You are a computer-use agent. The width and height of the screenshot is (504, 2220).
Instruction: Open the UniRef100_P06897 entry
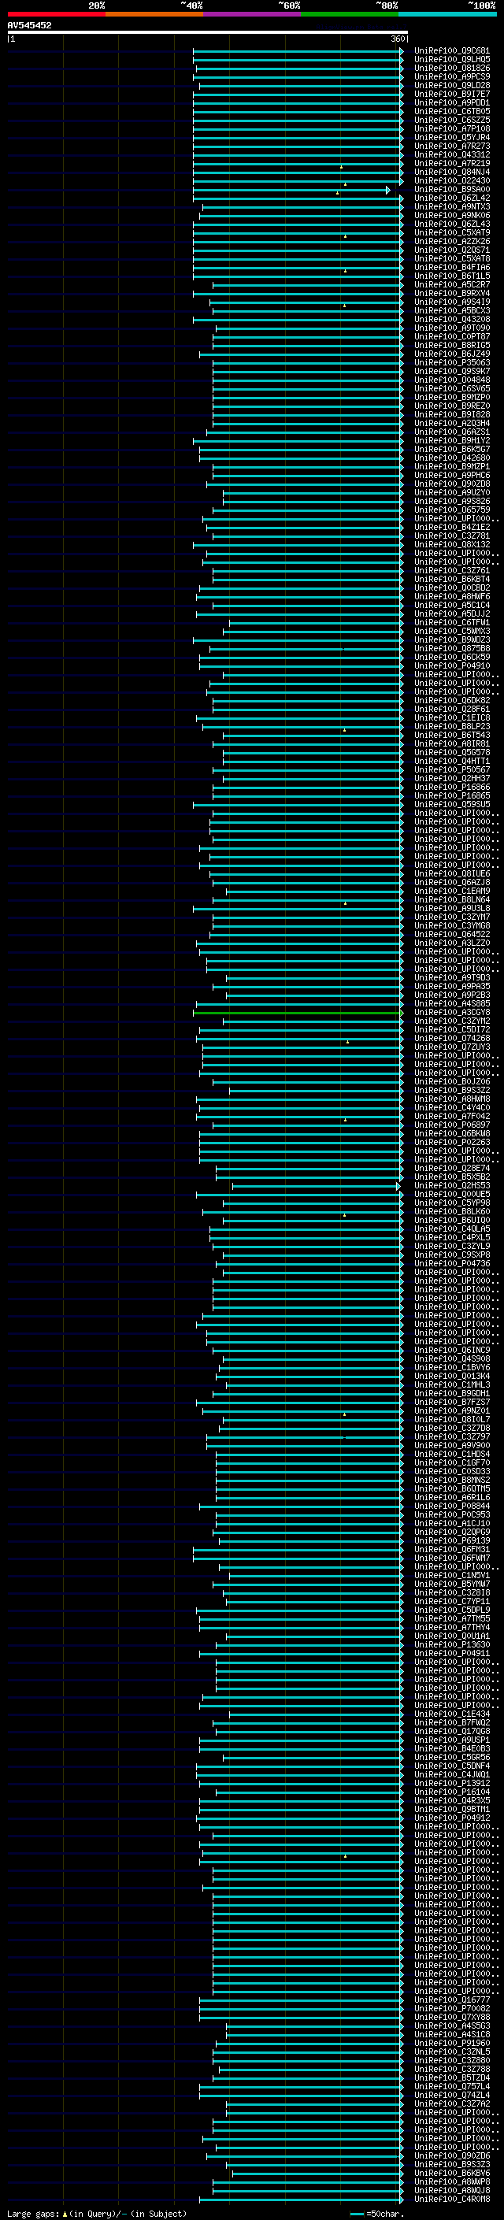point(451,1125)
